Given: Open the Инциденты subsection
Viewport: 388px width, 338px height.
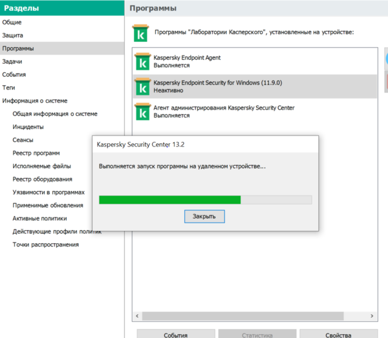Looking at the screenshot, I should coord(28,127).
